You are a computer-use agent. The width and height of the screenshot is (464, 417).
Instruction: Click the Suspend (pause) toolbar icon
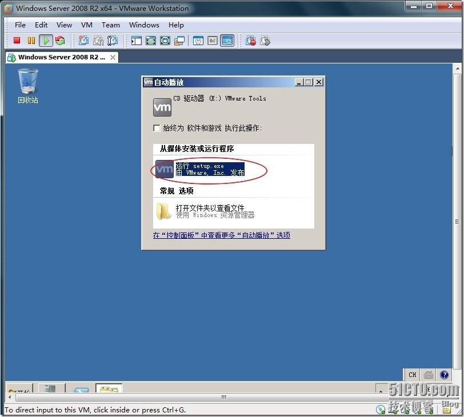click(x=31, y=41)
